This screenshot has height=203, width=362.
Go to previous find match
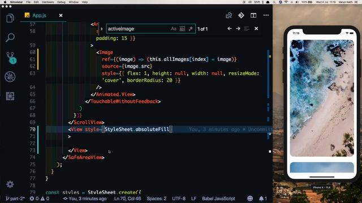[230, 29]
